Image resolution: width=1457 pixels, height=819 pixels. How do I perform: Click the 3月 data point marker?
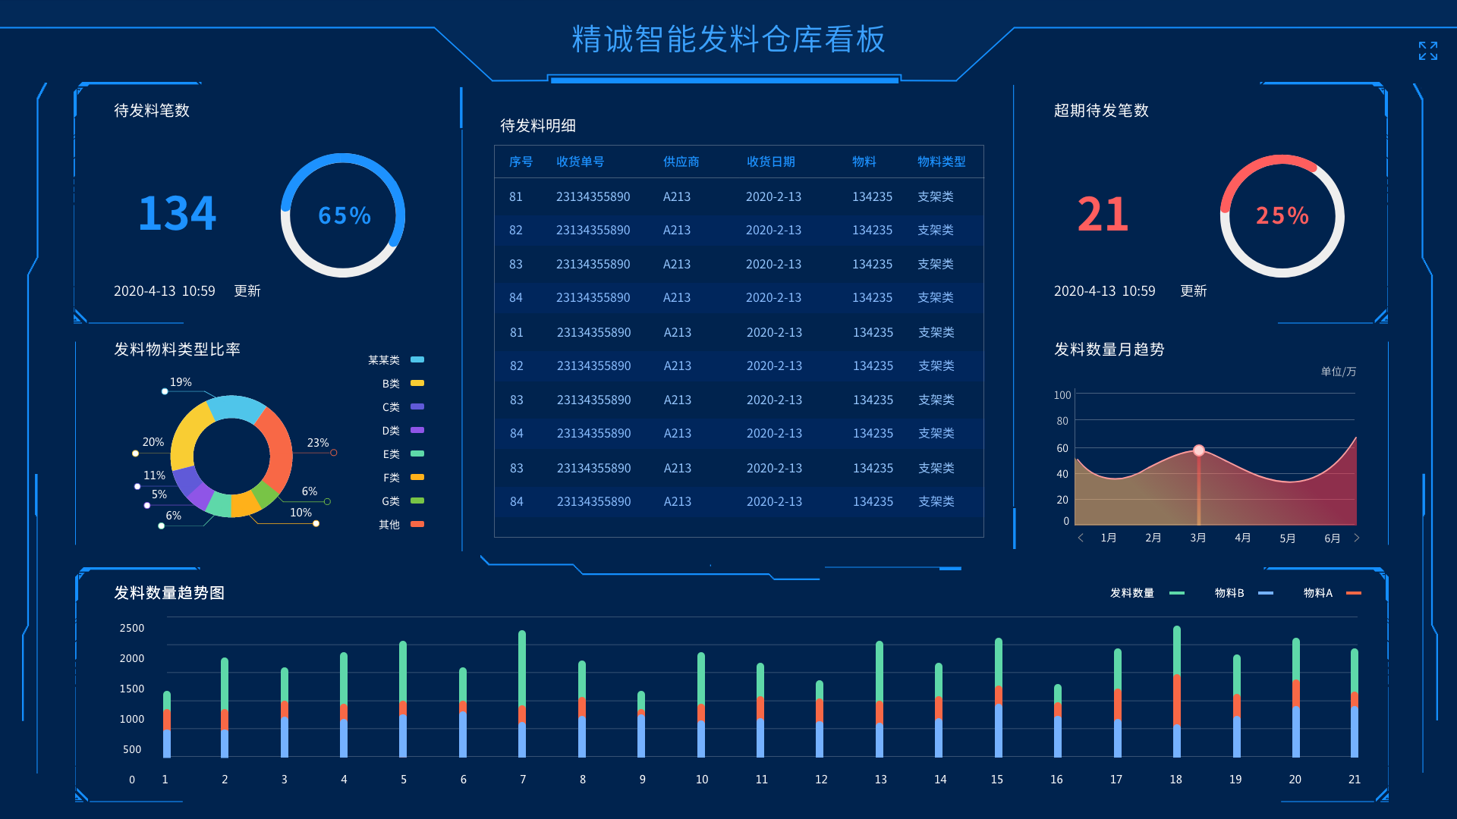(1199, 450)
